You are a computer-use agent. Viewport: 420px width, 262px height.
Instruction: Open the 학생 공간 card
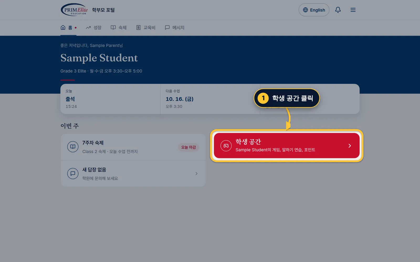click(287, 146)
